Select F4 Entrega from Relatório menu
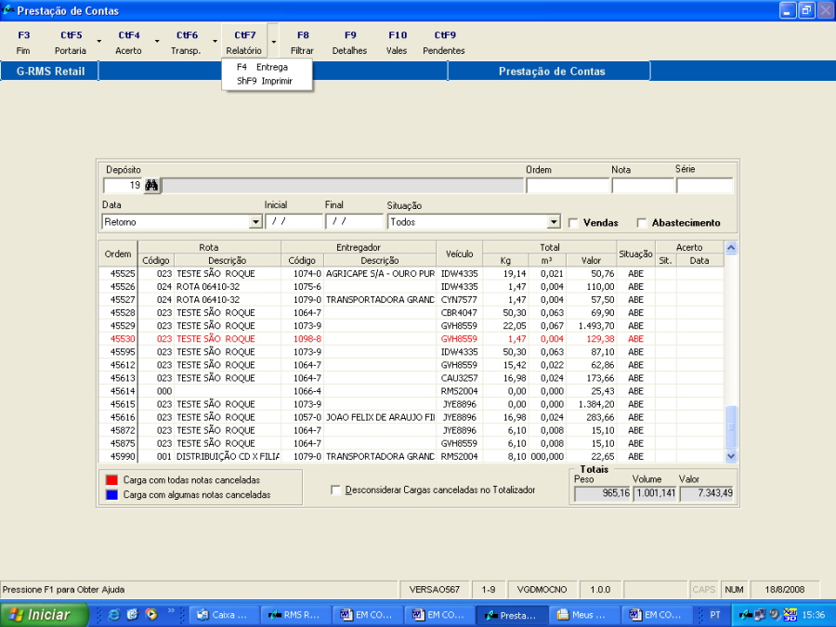 (262, 67)
